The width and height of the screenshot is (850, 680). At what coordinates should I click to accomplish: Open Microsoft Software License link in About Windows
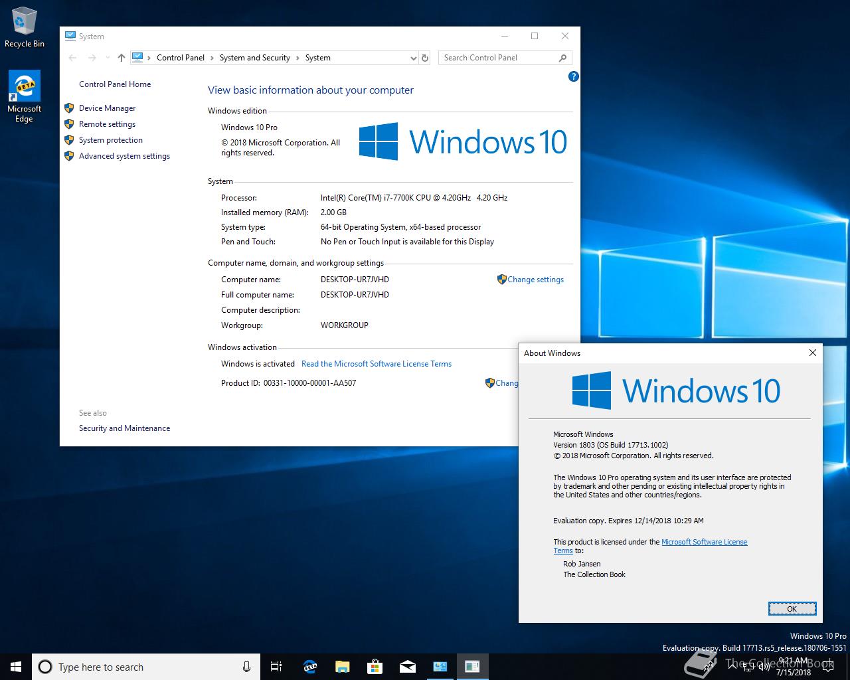coord(705,542)
